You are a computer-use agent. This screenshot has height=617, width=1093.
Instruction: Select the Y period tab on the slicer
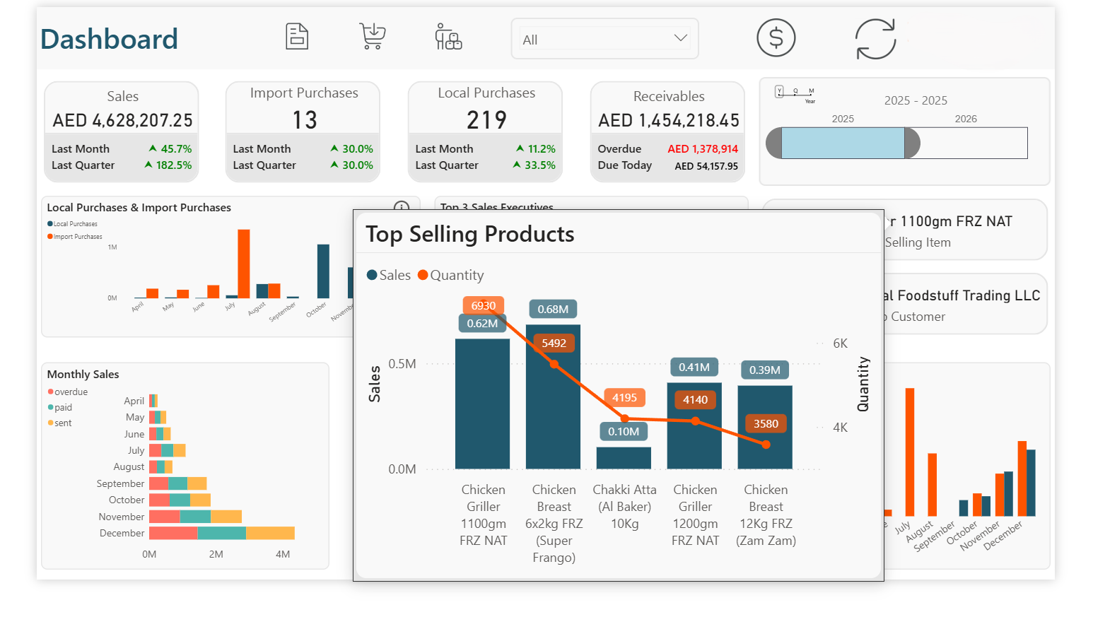point(779,91)
